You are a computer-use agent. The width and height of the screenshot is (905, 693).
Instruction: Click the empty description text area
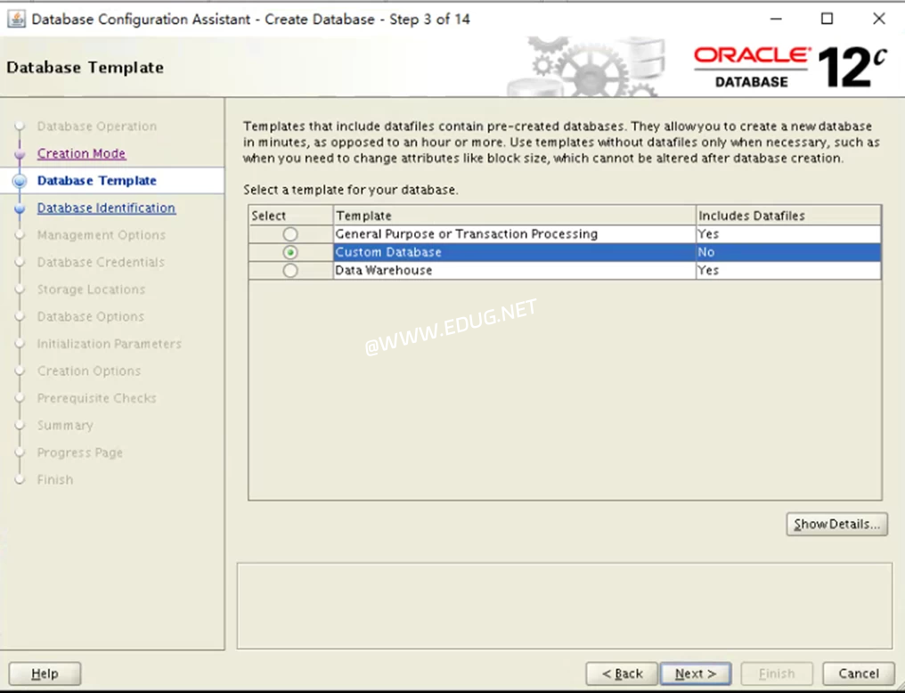tap(565, 606)
